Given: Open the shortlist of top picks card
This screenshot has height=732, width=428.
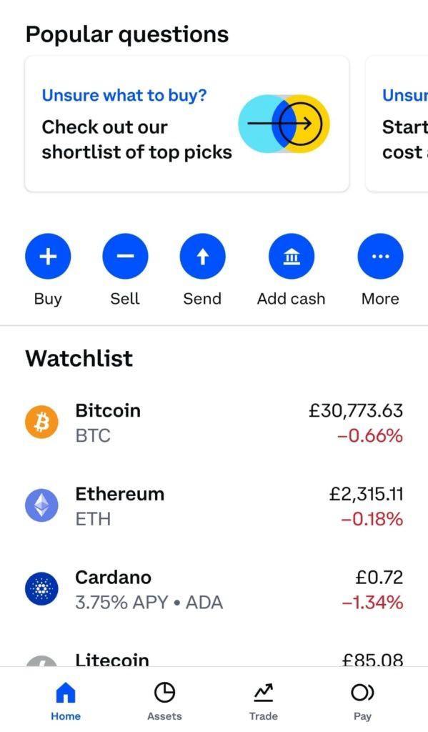Looking at the screenshot, I should coord(186,124).
